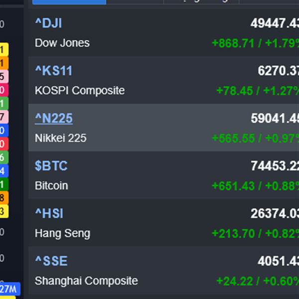
Task: Click the Nikkei price 59041.45
Action: coord(275,119)
